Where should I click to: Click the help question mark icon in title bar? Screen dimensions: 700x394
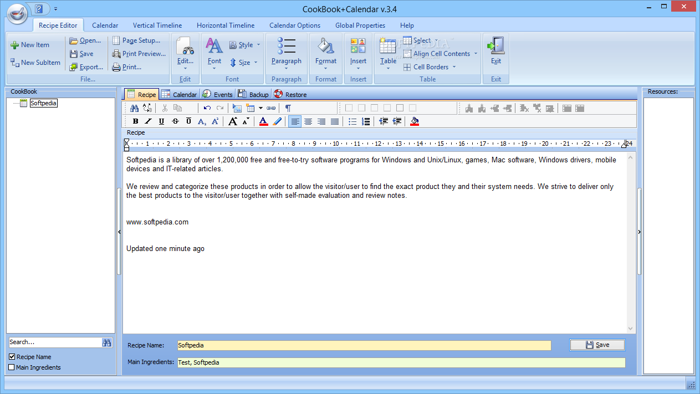pos(38,9)
